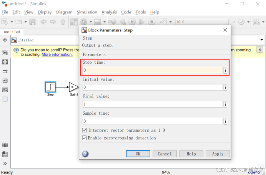
Task: Click the Fit to View palette icon
Action: (5, 62)
